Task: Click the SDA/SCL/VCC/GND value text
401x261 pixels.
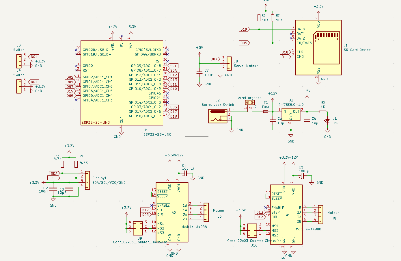Action: pos(109,182)
